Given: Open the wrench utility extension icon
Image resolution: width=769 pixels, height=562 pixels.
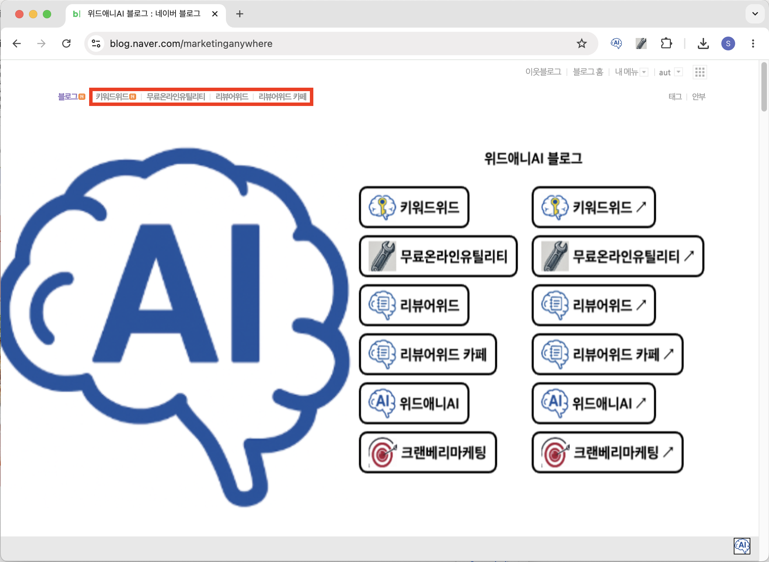Looking at the screenshot, I should [x=641, y=43].
